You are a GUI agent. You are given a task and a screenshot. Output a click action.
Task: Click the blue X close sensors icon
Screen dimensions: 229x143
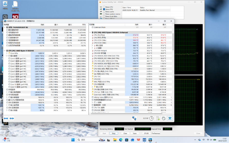[170, 118]
